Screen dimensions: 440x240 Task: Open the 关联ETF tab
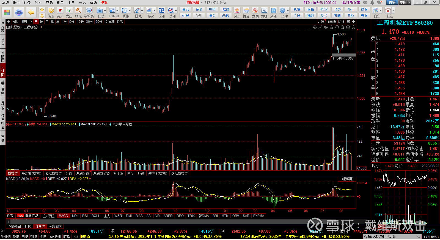pyautogui.click(x=55, y=227)
